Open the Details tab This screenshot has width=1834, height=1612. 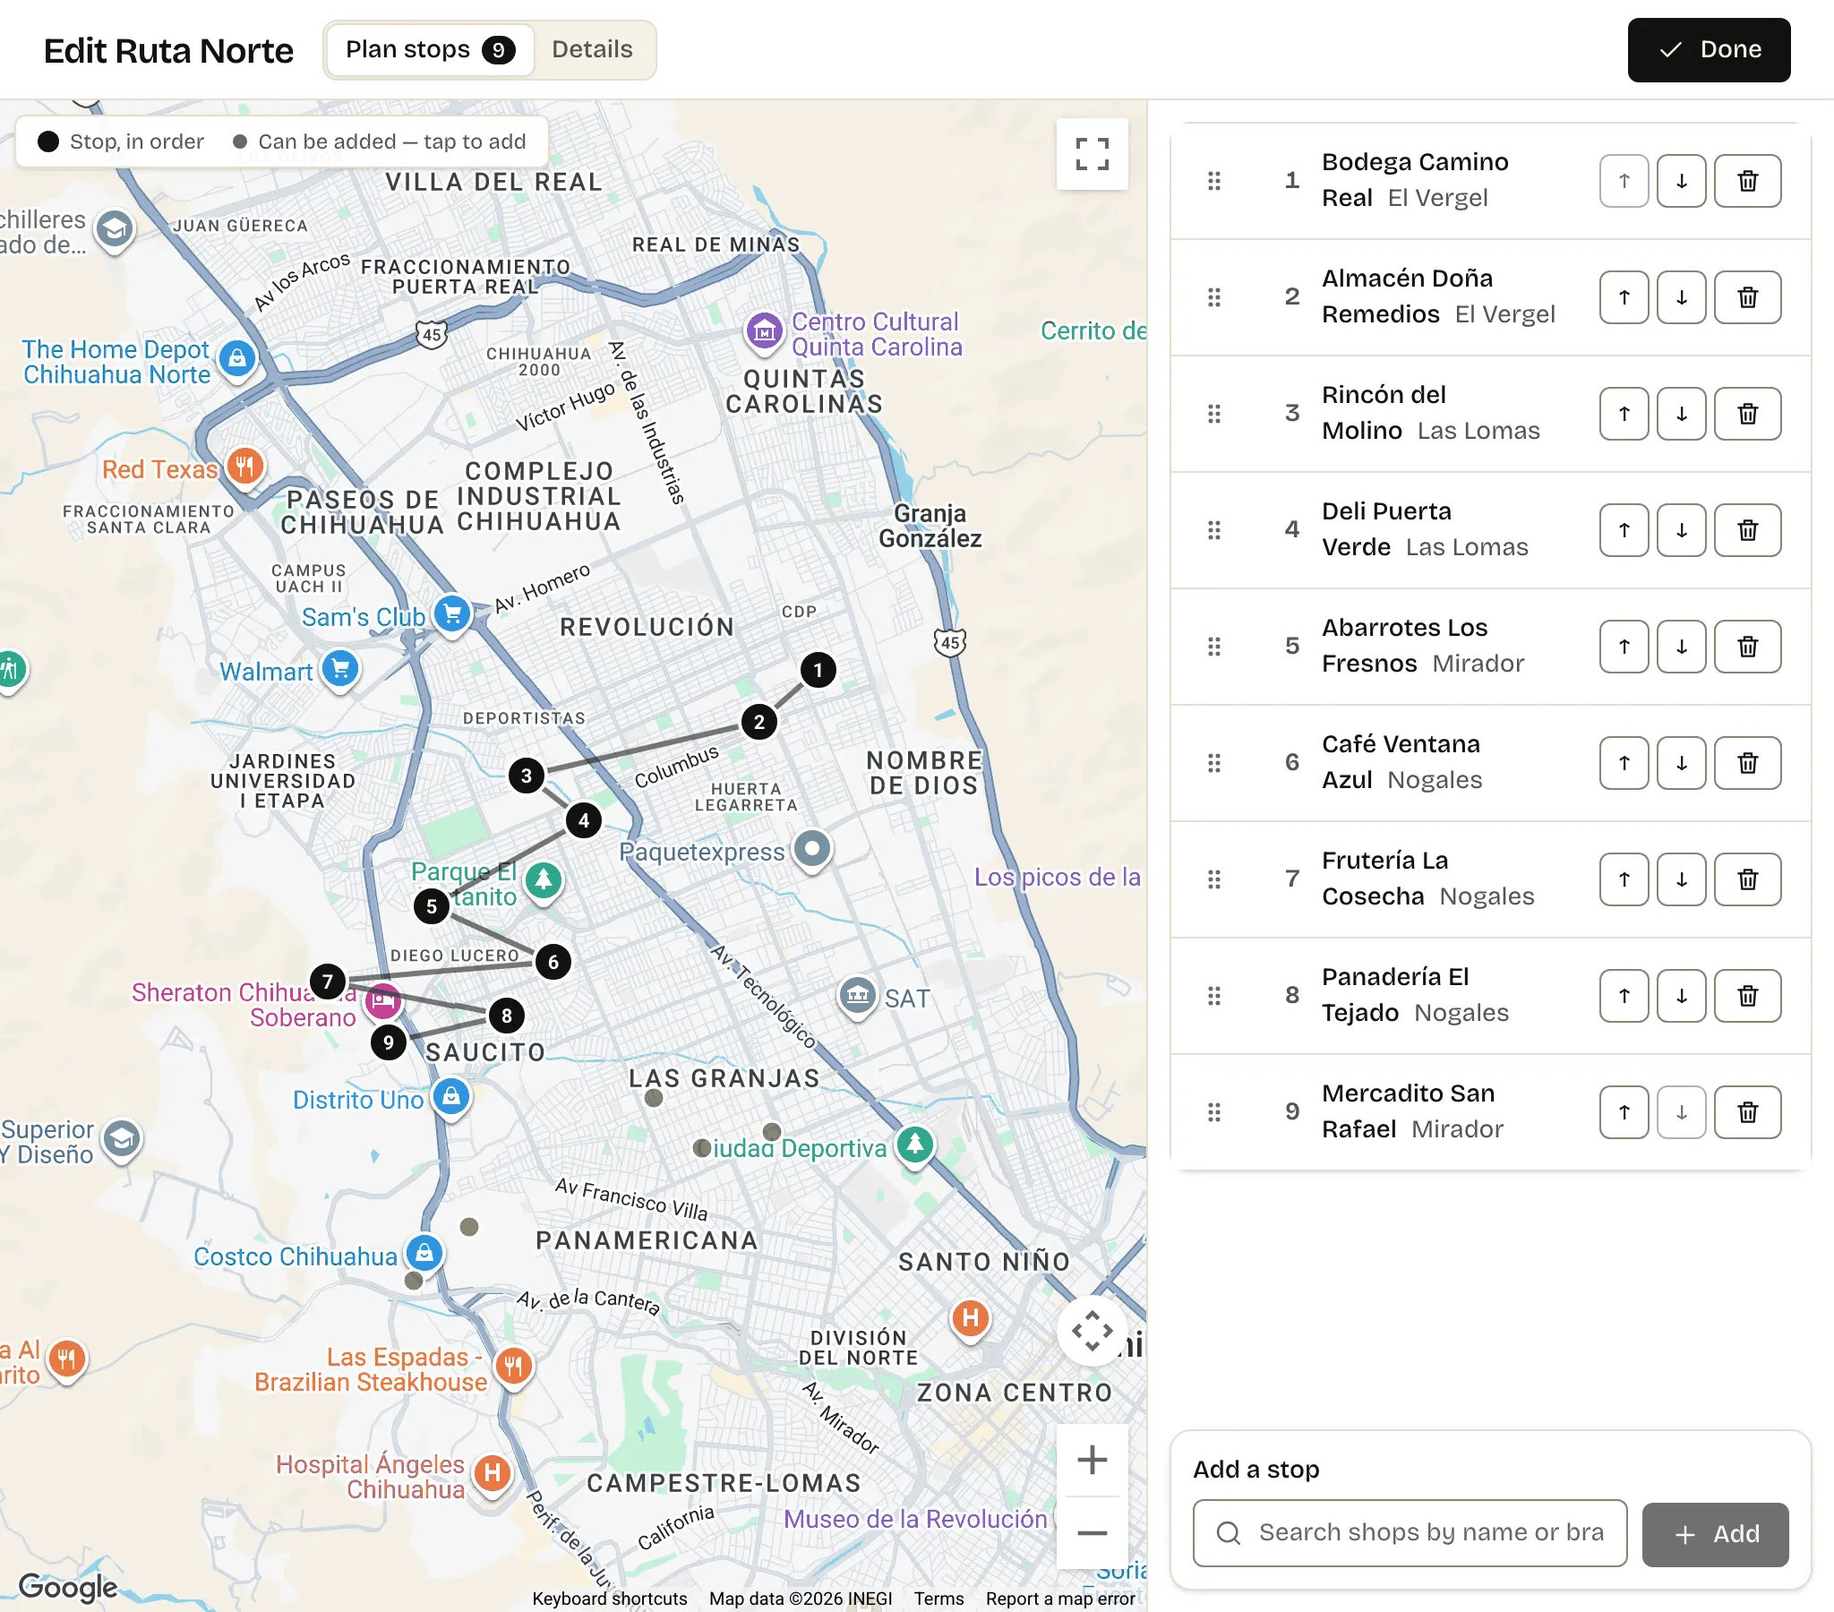tap(592, 49)
